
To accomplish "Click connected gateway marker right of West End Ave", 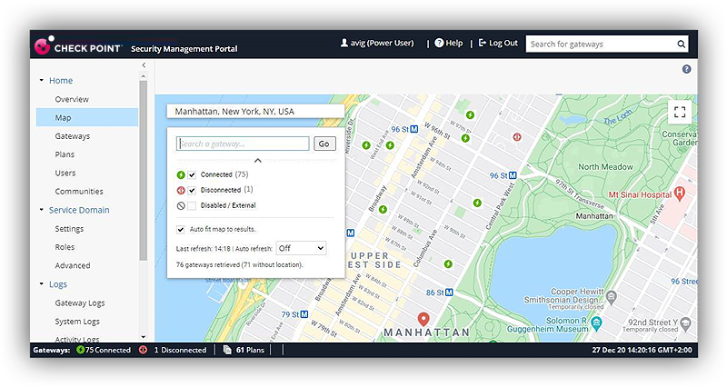I will tap(391, 145).
